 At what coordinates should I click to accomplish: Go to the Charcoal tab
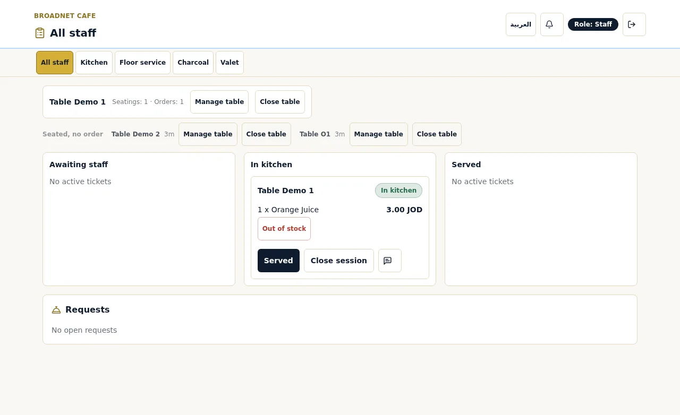[193, 63]
